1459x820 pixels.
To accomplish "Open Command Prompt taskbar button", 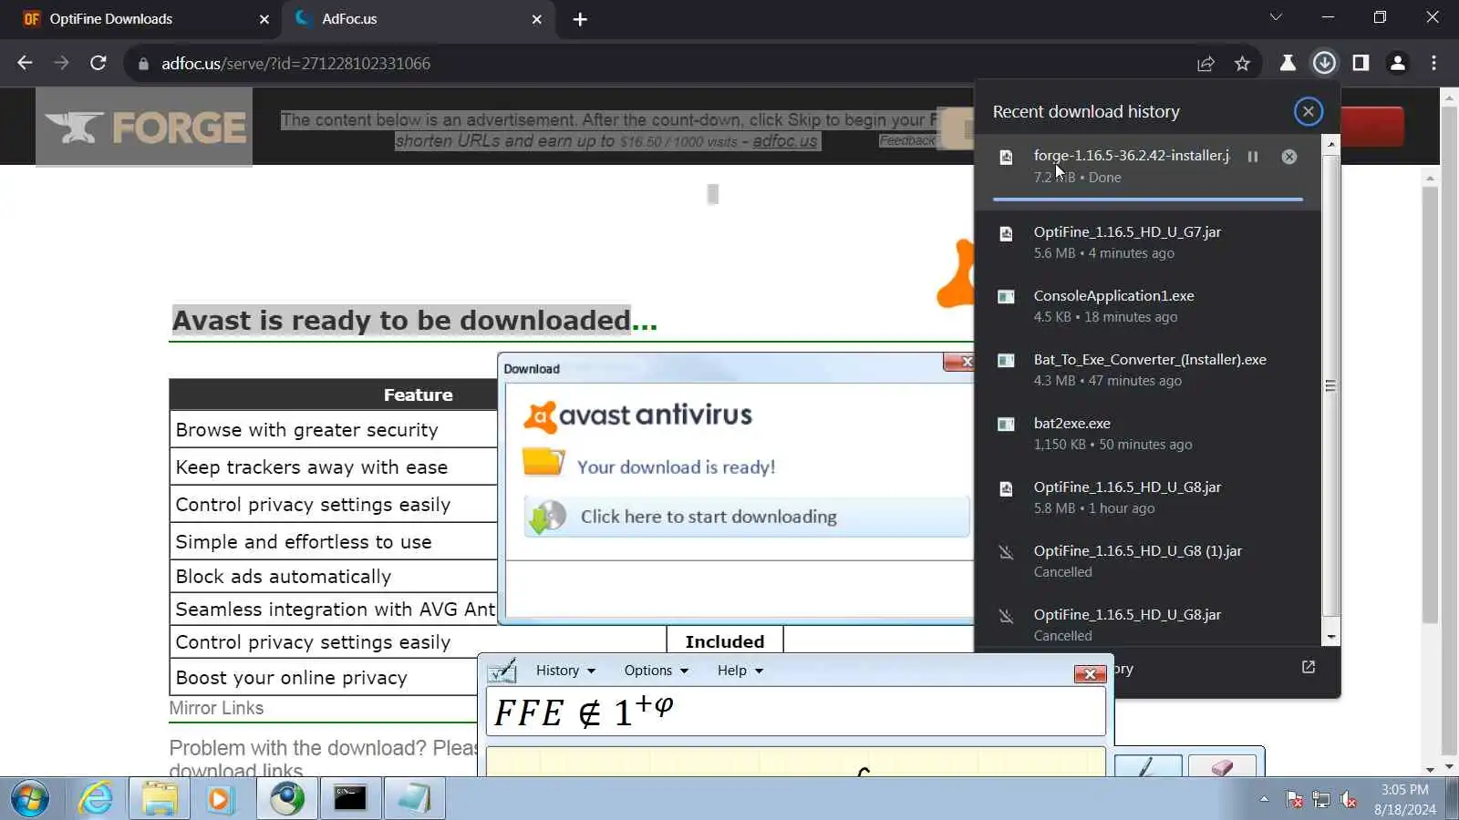I will pyautogui.click(x=350, y=799).
